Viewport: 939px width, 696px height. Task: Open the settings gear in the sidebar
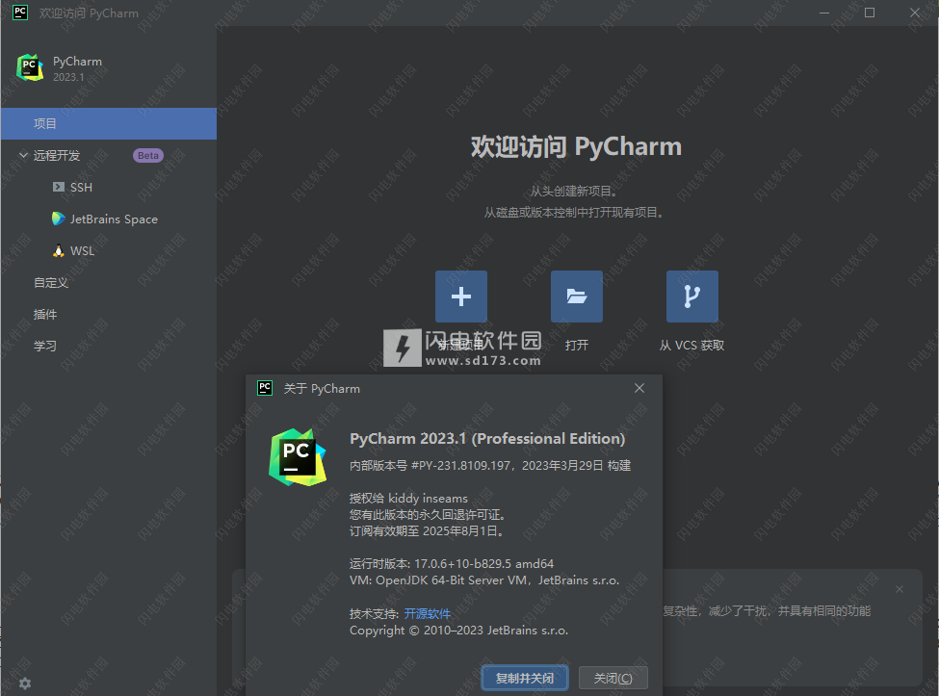[25, 683]
